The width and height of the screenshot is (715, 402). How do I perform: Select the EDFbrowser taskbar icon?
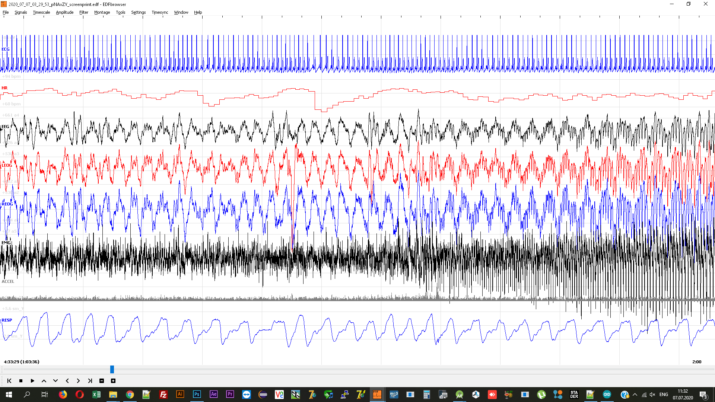(377, 395)
